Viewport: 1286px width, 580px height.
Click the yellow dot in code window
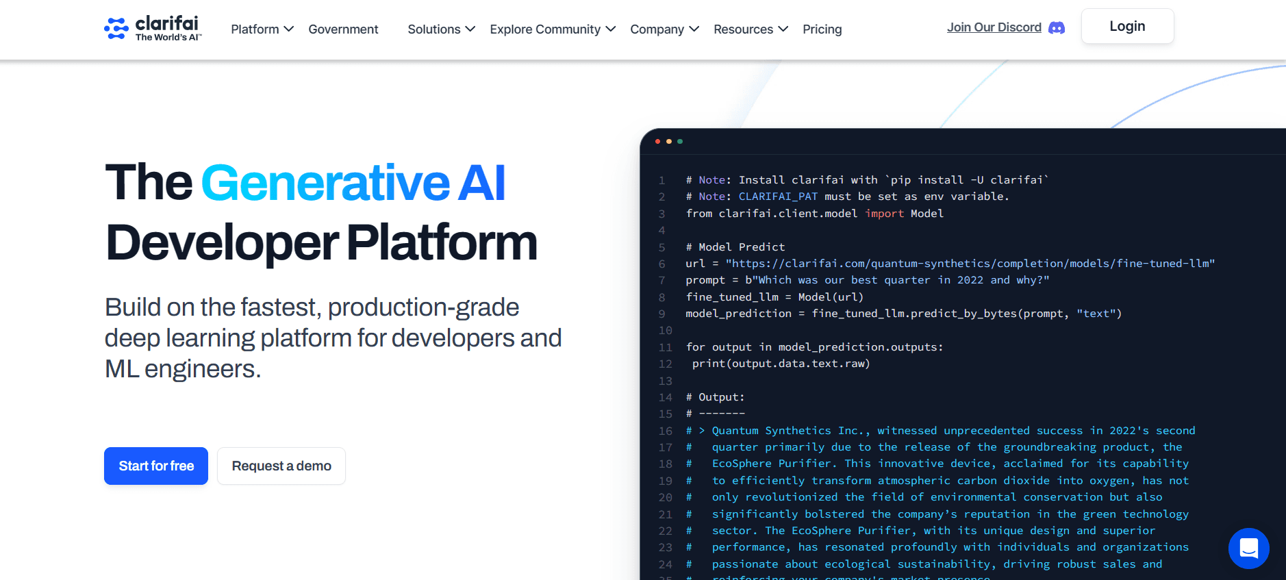pyautogui.click(x=669, y=142)
